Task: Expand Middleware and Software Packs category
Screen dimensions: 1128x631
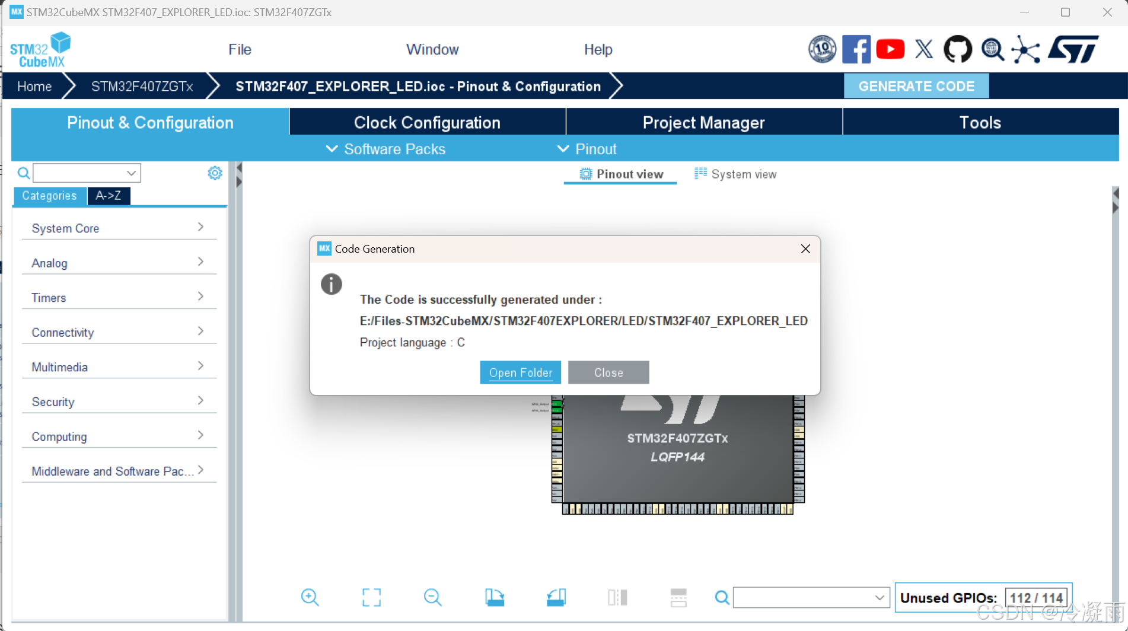Action: (x=119, y=471)
